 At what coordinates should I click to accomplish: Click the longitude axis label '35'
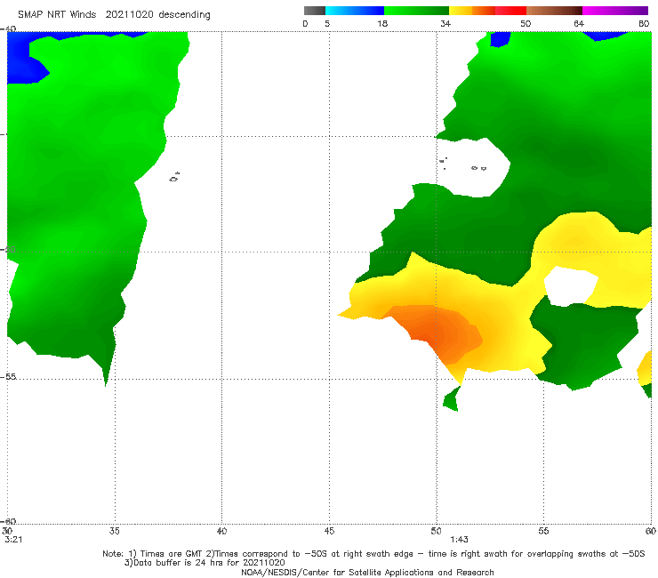coord(115,531)
